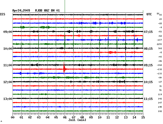
Task: Click the 'DC' column heading
Action: click(158, 14)
